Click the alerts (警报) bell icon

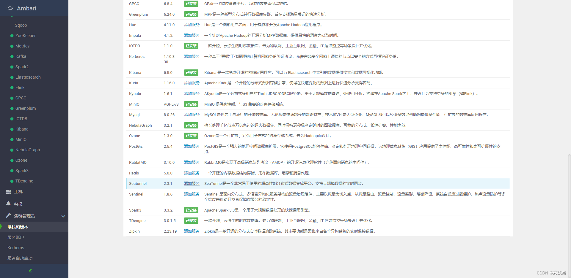8,204
